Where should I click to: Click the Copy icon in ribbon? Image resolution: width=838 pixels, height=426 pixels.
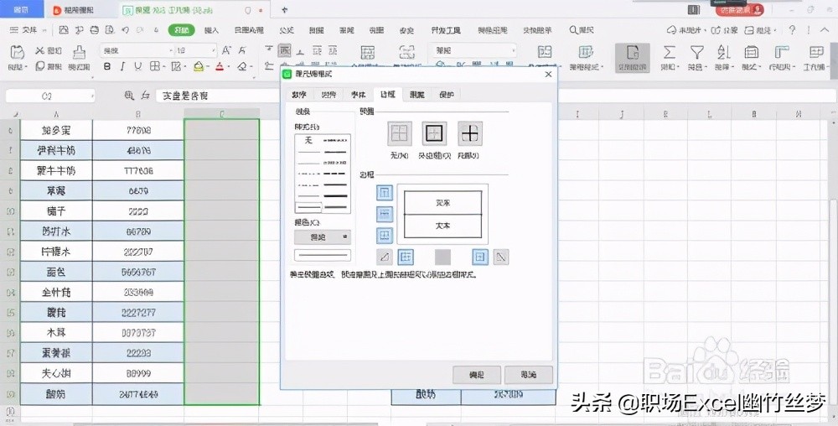pos(40,66)
